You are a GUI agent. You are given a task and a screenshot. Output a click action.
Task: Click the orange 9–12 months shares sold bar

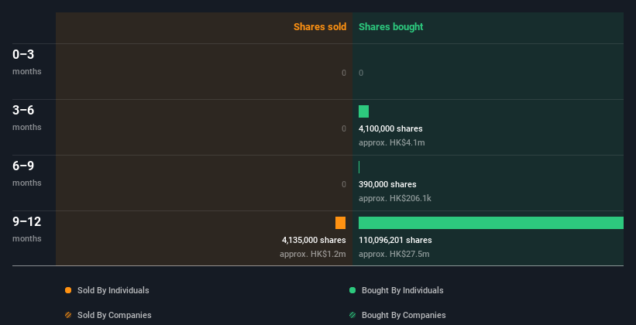tap(340, 223)
